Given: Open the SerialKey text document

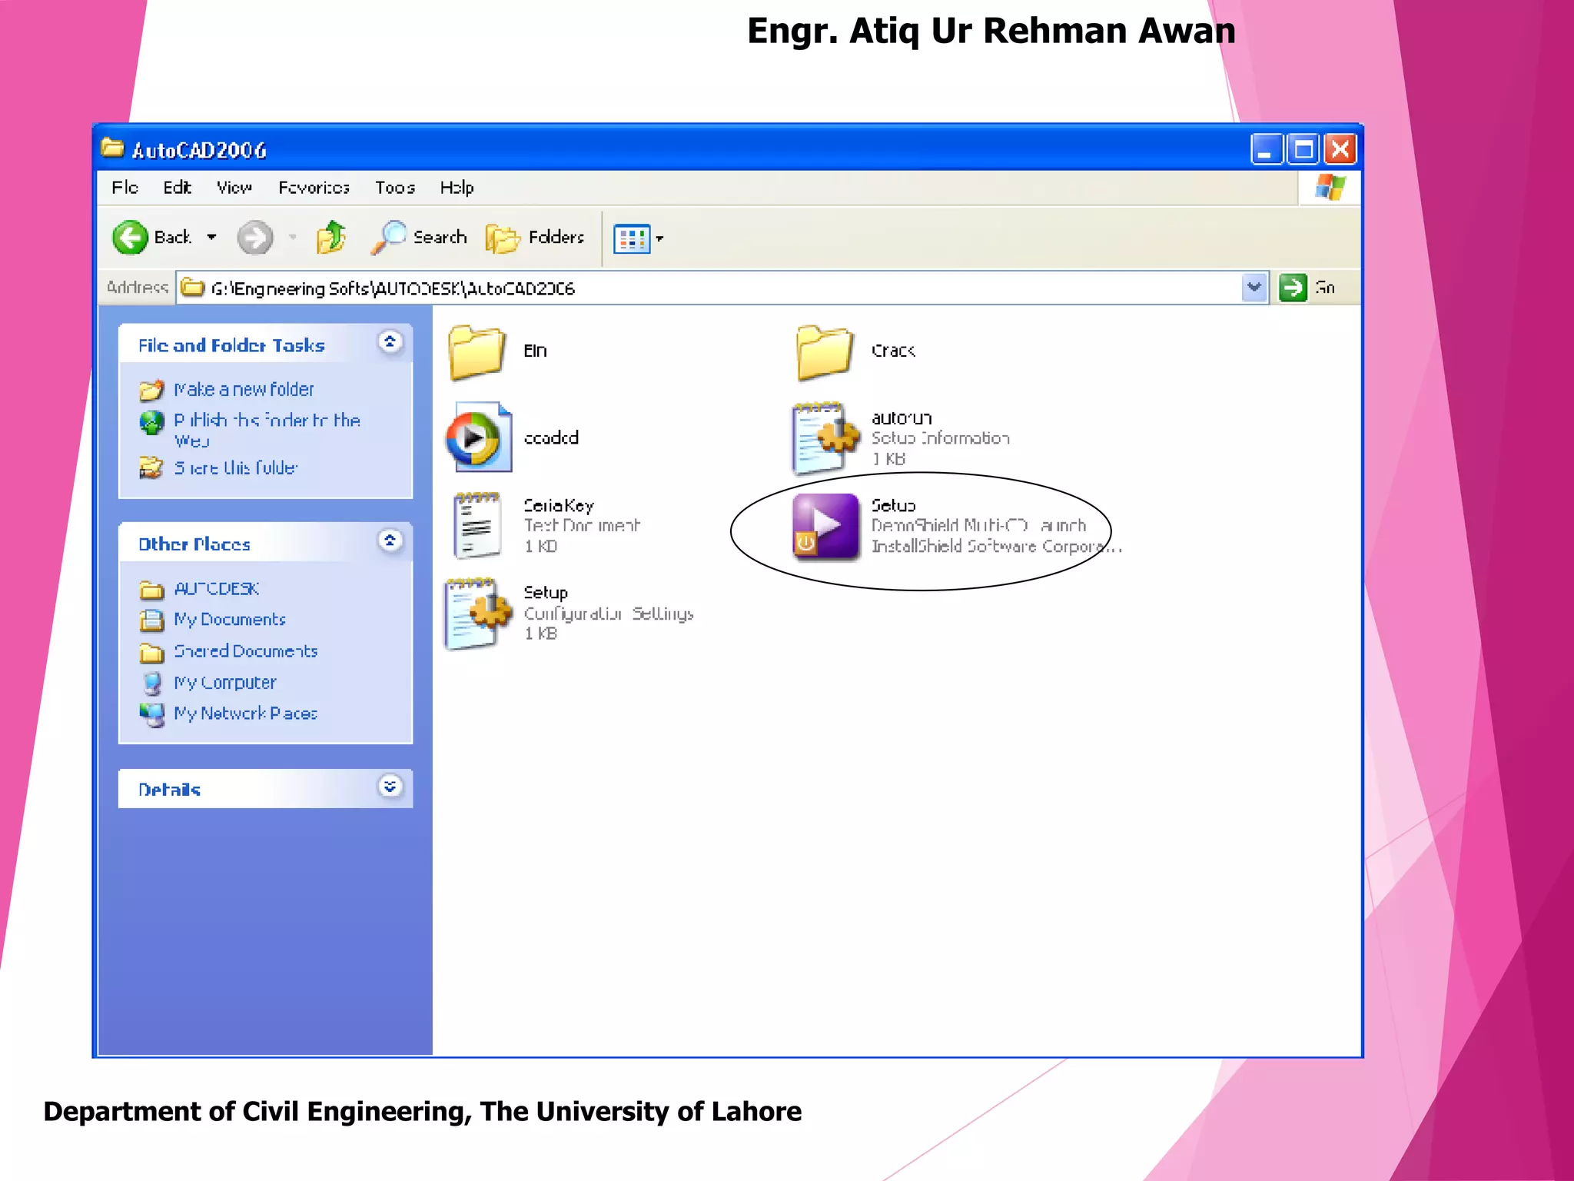Looking at the screenshot, I should pyautogui.click(x=477, y=526).
